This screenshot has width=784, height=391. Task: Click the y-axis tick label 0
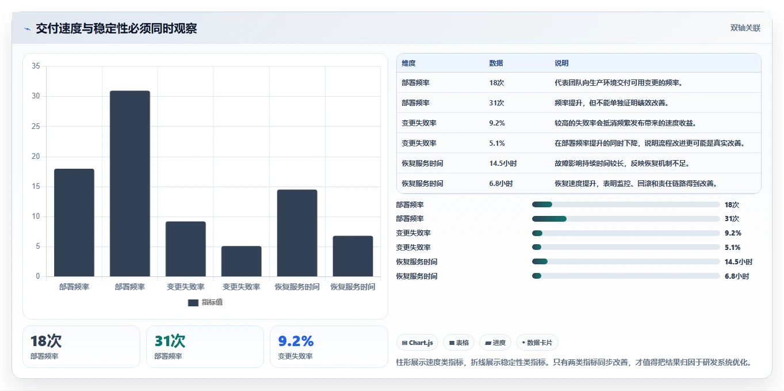38,276
